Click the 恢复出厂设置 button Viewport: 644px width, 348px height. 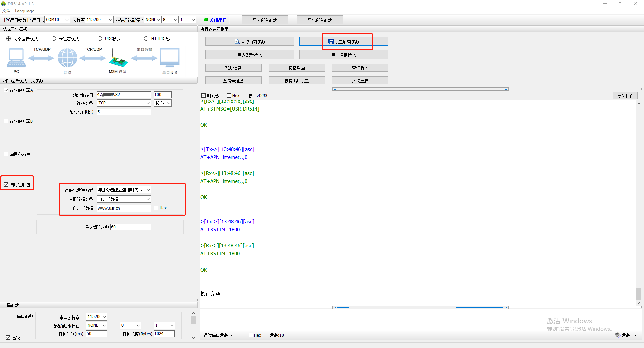297,81
